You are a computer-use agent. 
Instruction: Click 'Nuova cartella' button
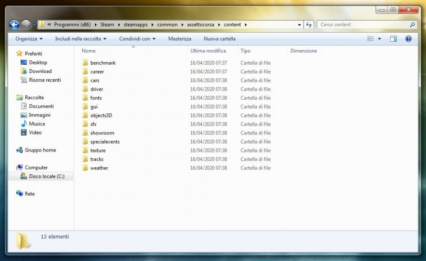click(x=219, y=39)
